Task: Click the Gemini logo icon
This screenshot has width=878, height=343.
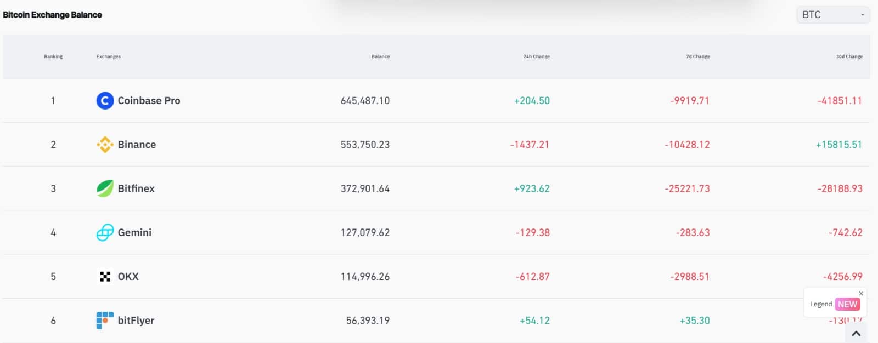Action: [105, 232]
